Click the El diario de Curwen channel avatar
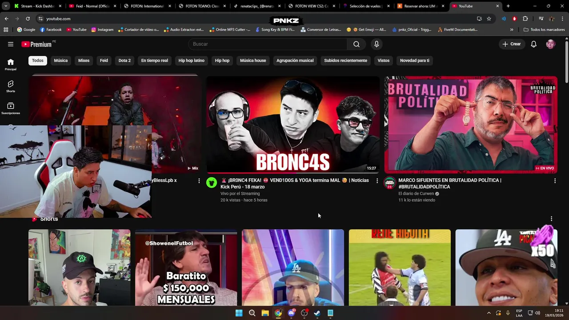 [x=390, y=183]
